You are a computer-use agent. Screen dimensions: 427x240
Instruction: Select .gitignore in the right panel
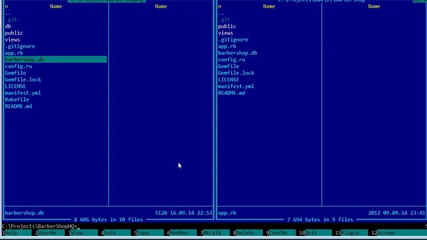pyautogui.click(x=233, y=40)
